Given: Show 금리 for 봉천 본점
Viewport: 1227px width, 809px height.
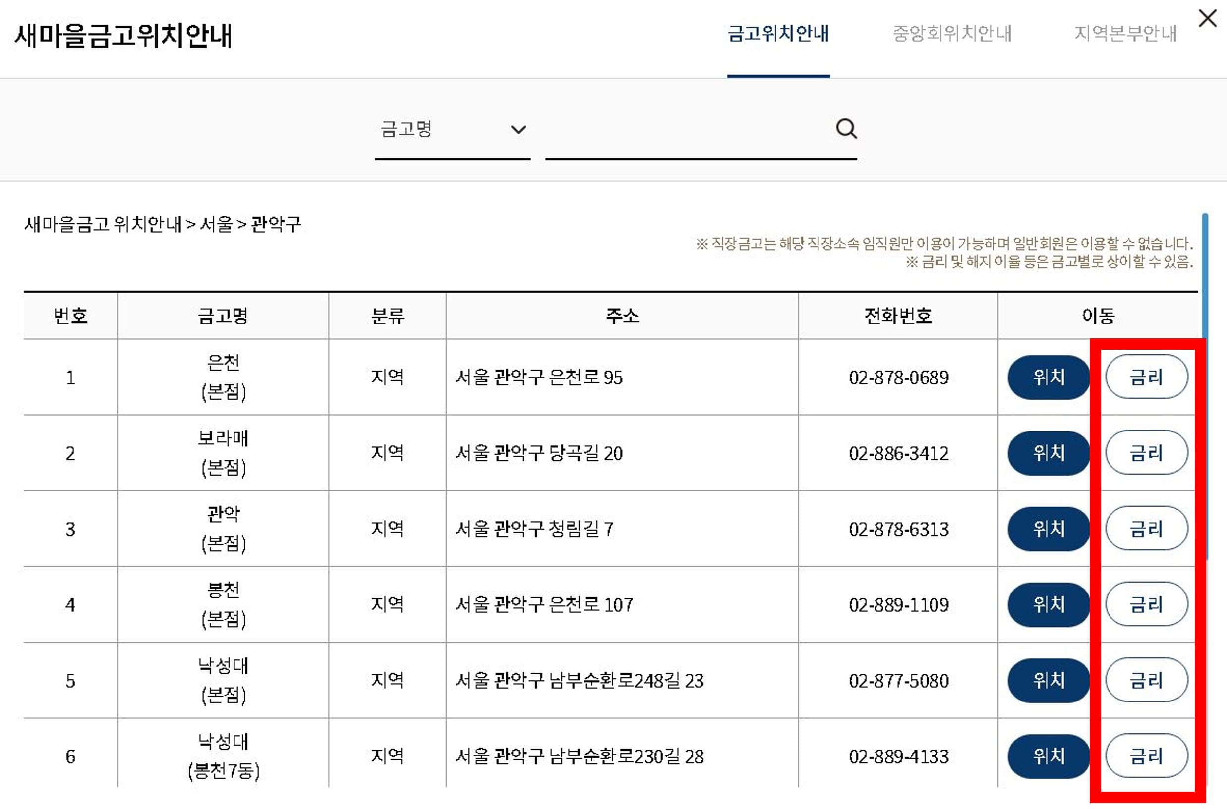Looking at the screenshot, I should [1147, 605].
